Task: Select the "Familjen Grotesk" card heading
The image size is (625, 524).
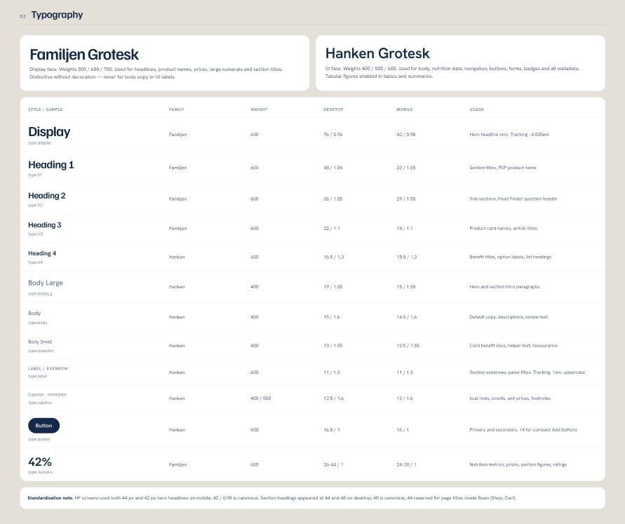Action: (x=84, y=55)
